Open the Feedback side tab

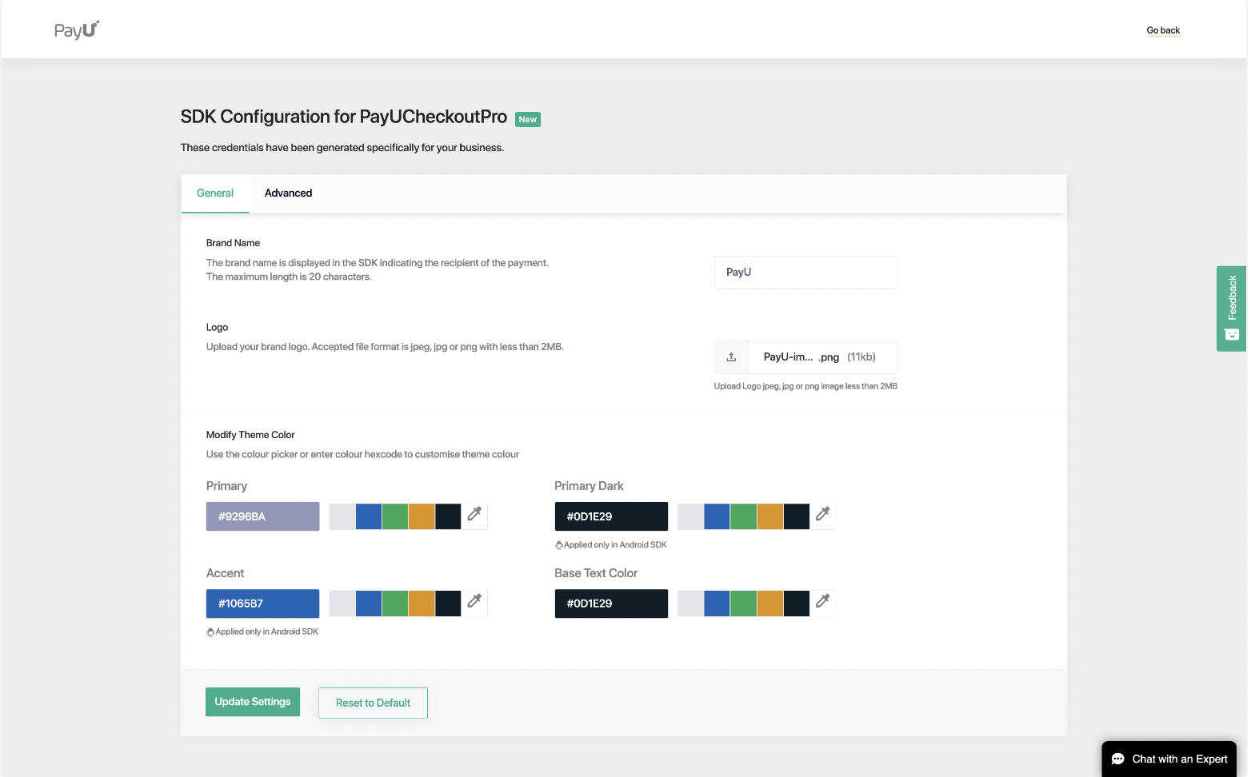[x=1232, y=309]
